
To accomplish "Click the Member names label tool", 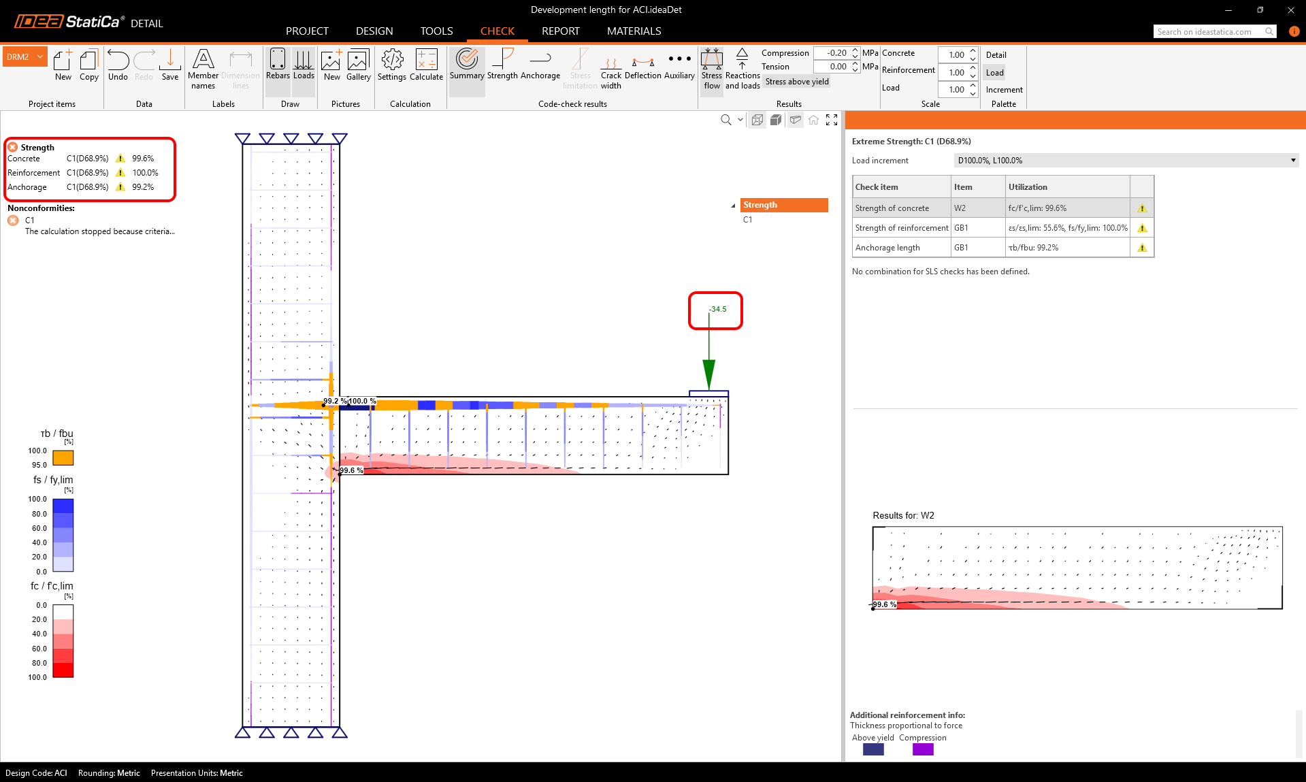I will (x=203, y=68).
